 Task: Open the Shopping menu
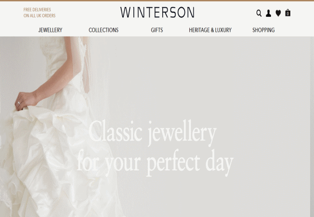click(264, 30)
